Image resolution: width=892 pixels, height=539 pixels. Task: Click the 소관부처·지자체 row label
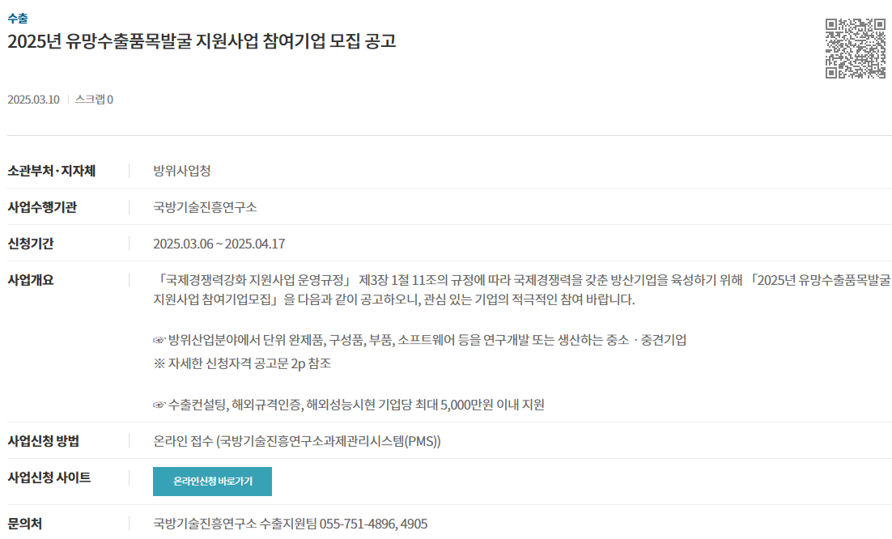(x=51, y=171)
